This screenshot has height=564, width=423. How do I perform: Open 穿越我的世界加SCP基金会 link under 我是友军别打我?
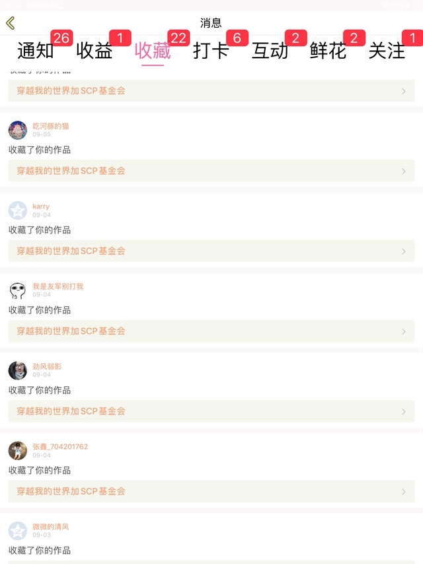[211, 331]
